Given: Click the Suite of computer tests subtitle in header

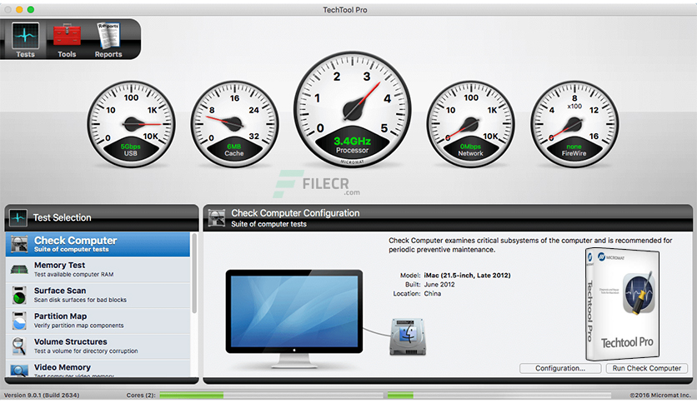Looking at the screenshot, I should (268, 224).
